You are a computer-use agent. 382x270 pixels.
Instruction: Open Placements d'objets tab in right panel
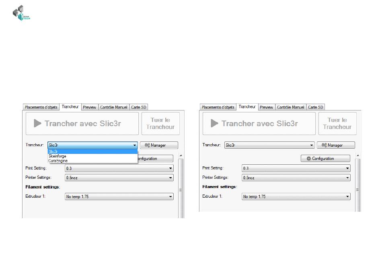coord(218,107)
